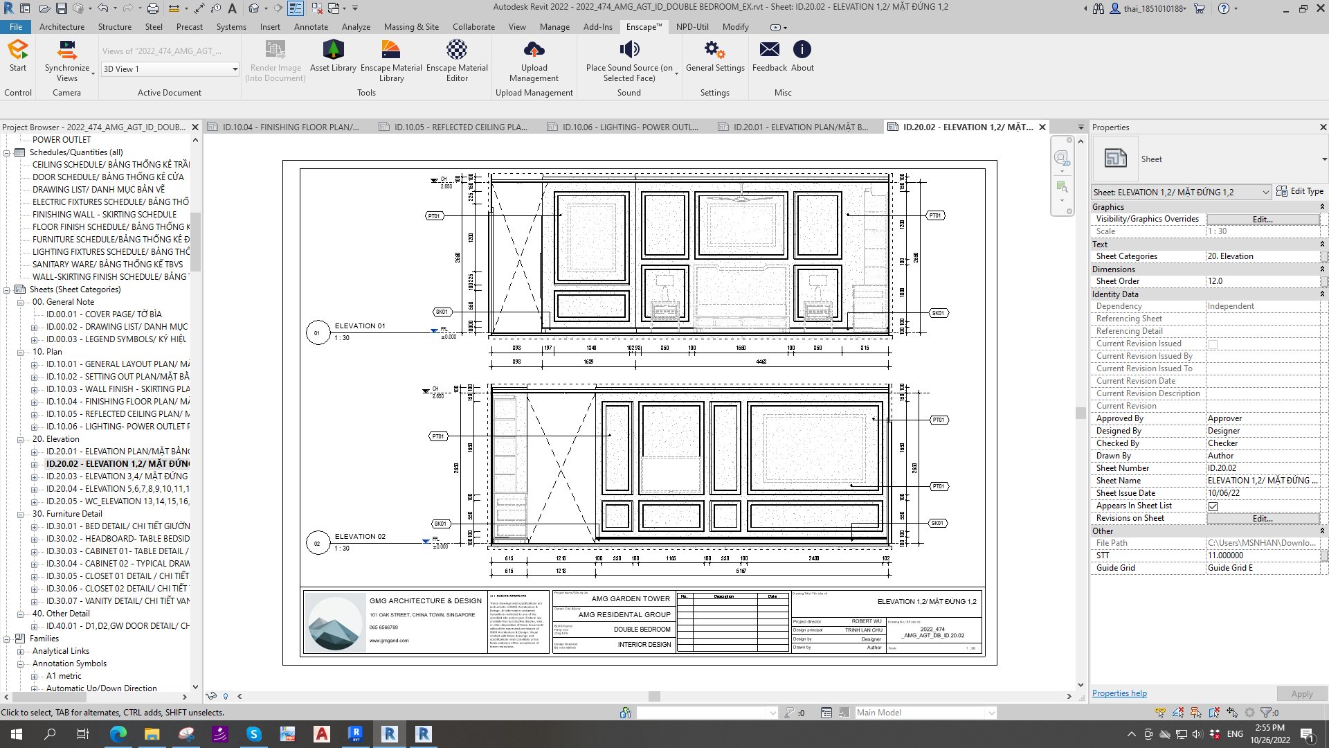The width and height of the screenshot is (1329, 748).
Task: Toggle Appears In Sheet List checkbox
Action: click(x=1213, y=506)
